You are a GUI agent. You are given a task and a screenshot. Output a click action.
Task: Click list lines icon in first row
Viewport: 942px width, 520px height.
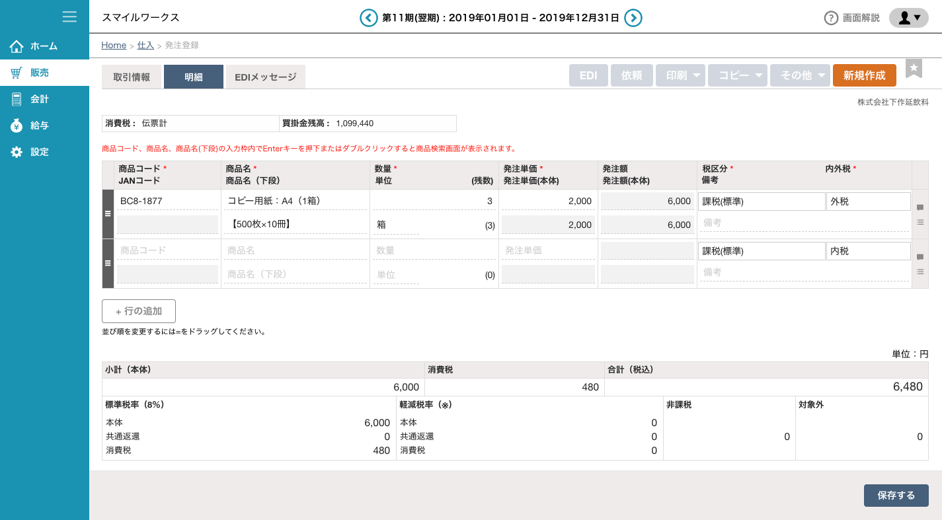[x=920, y=222]
